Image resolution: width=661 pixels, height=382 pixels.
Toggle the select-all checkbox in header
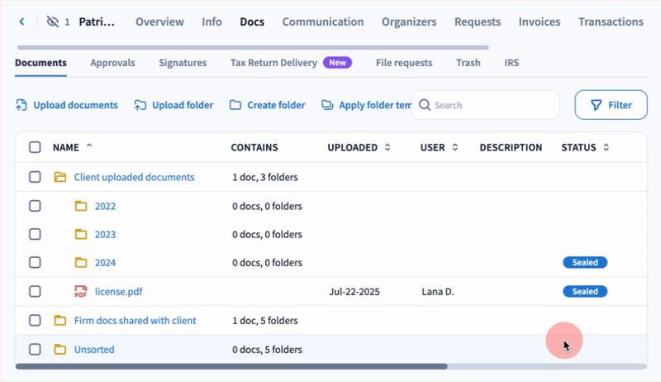coord(35,148)
